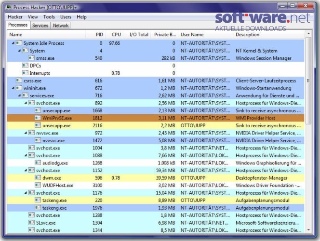Screen dimensions: 320x241
Task: Select the Desktopfenster-Manager description
Action: click(261, 178)
